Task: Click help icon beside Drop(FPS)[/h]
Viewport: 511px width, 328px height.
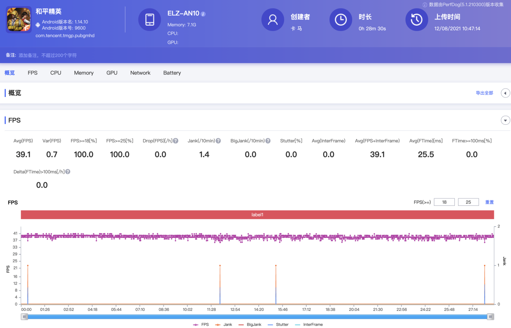Action: coord(175,141)
